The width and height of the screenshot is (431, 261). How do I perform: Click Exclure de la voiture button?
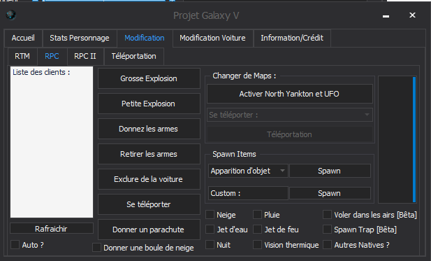[x=149, y=179]
